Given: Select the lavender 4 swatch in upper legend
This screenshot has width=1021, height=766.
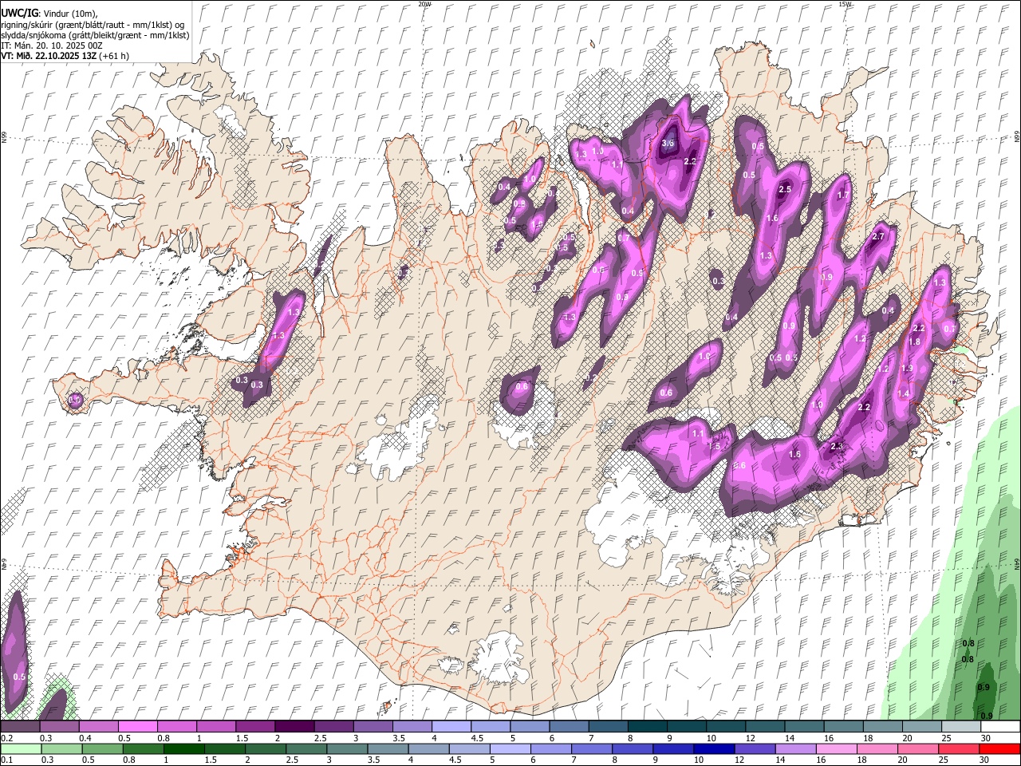Looking at the screenshot, I should click(451, 726).
